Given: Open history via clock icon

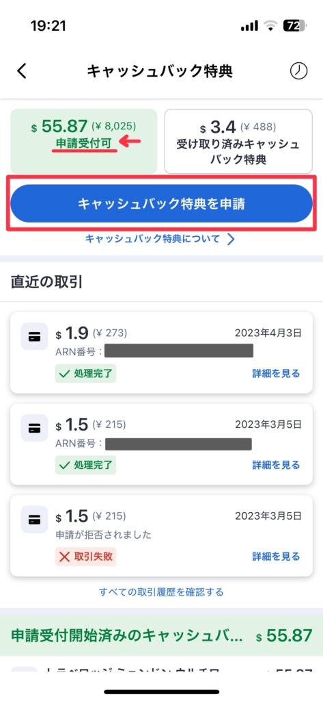Looking at the screenshot, I should point(298,71).
